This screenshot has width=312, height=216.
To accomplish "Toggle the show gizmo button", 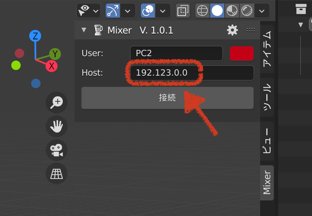I will [113, 11].
